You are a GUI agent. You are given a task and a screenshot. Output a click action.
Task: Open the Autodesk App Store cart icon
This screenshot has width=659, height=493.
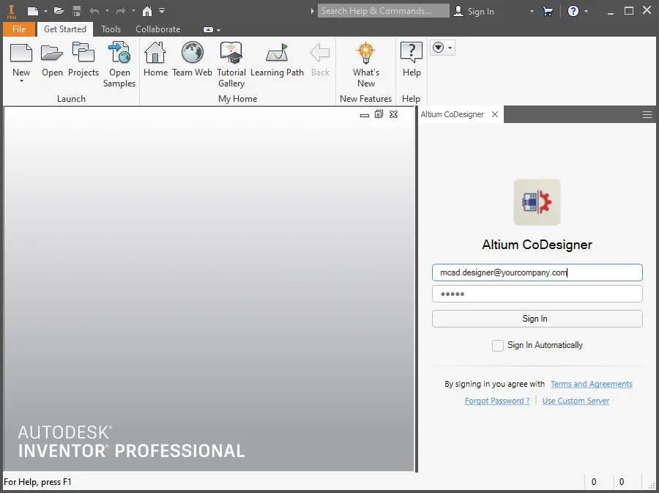[547, 11]
